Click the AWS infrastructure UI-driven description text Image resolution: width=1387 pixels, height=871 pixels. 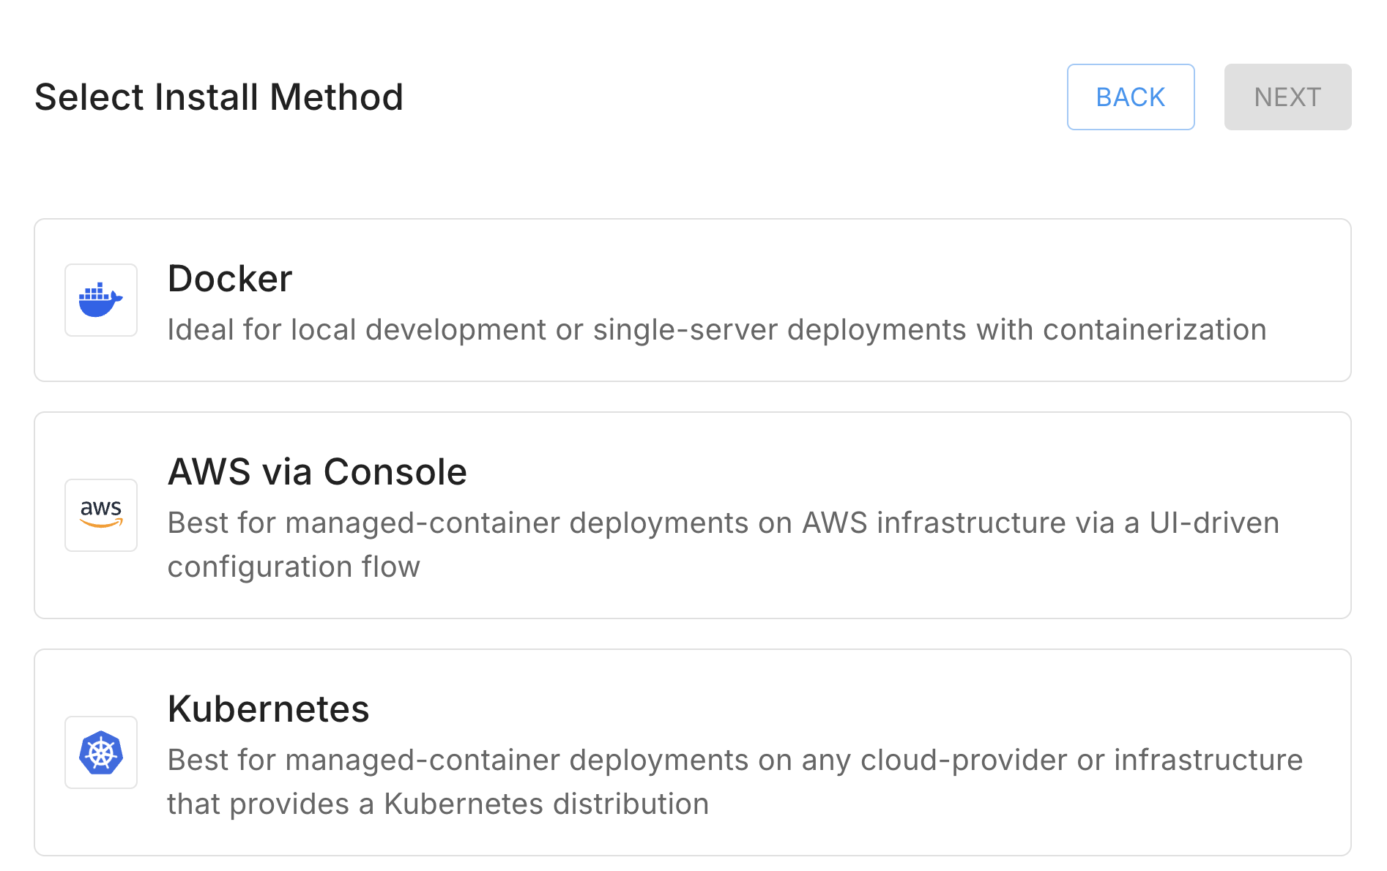click(724, 545)
